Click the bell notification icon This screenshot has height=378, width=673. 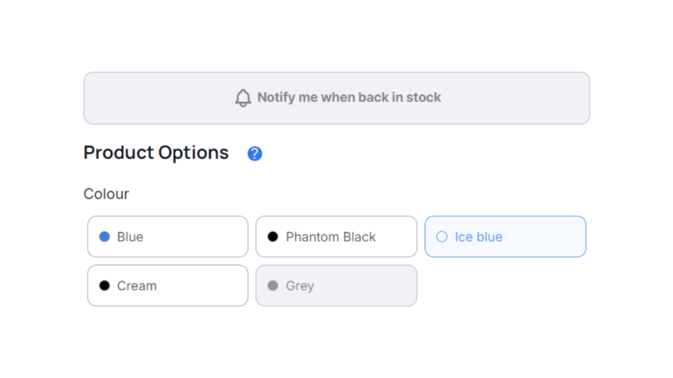[x=243, y=98]
